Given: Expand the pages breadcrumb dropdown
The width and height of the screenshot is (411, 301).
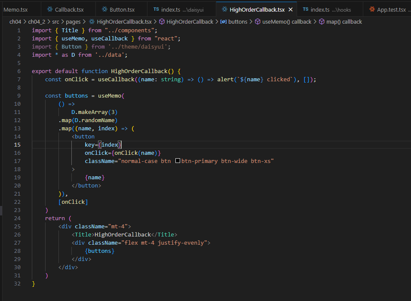Looking at the screenshot, I should pos(73,22).
